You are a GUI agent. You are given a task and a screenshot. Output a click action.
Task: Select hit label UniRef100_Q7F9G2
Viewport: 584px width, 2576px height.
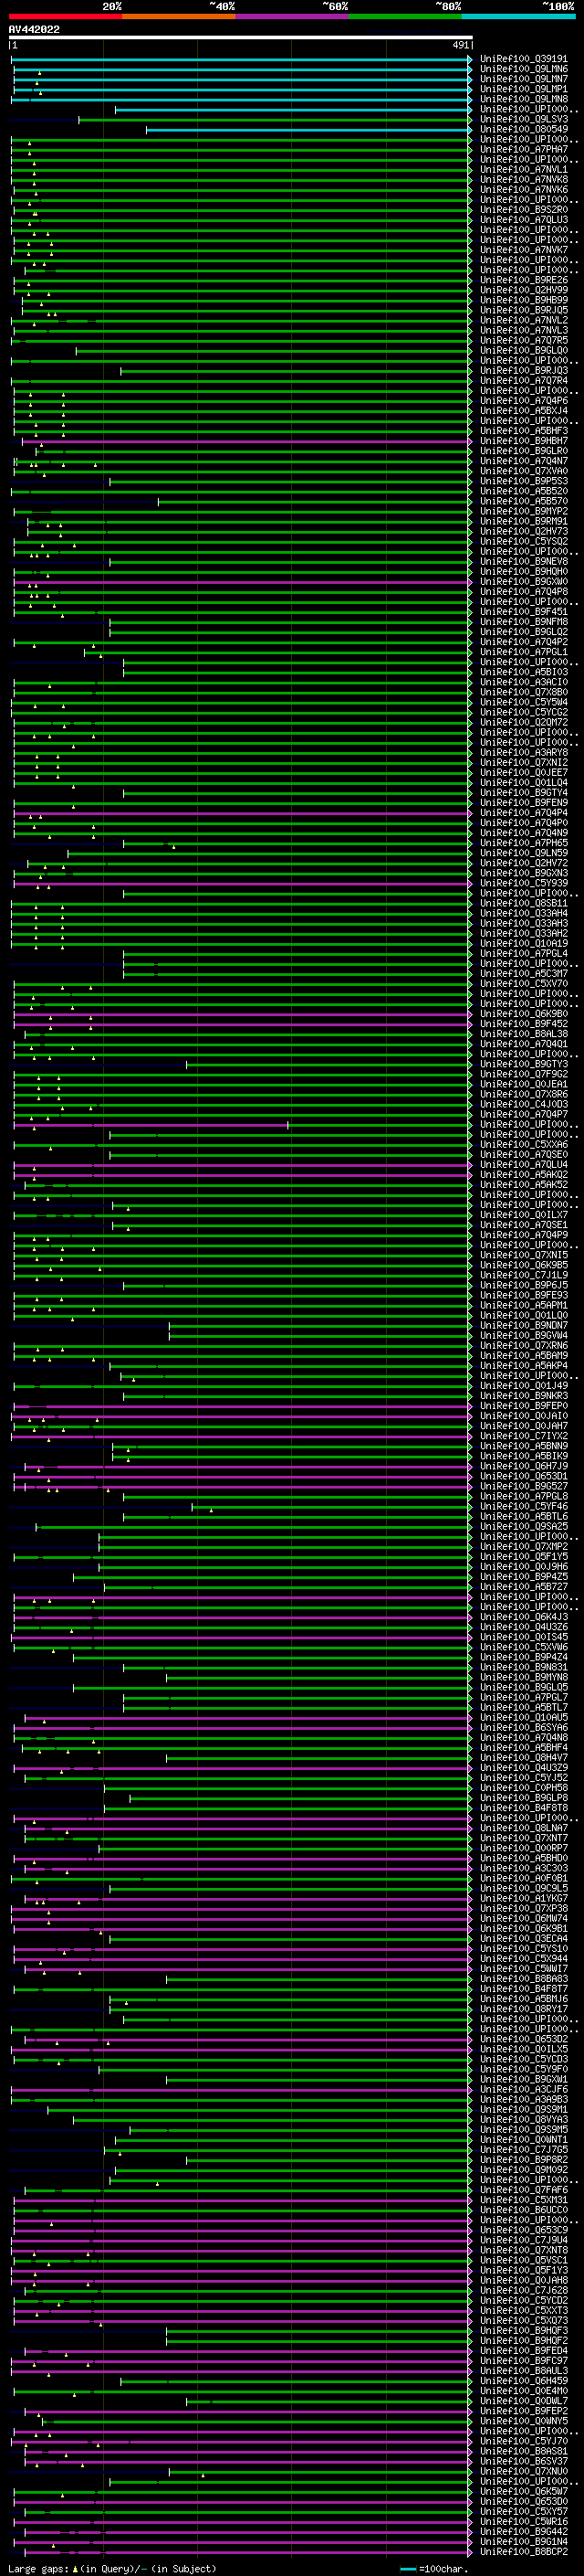pos(524,1074)
